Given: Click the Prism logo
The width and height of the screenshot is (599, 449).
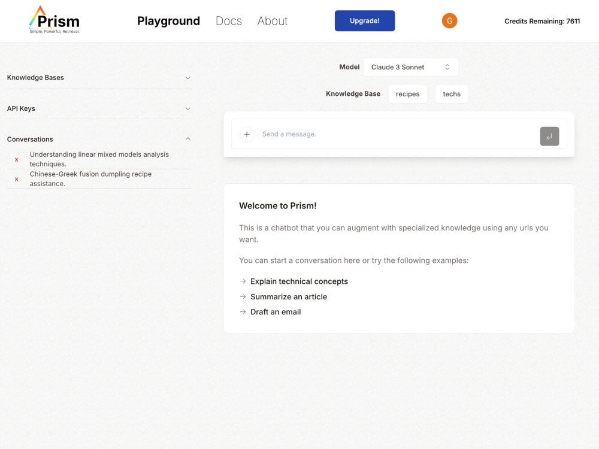Looking at the screenshot, I should coord(55,20).
